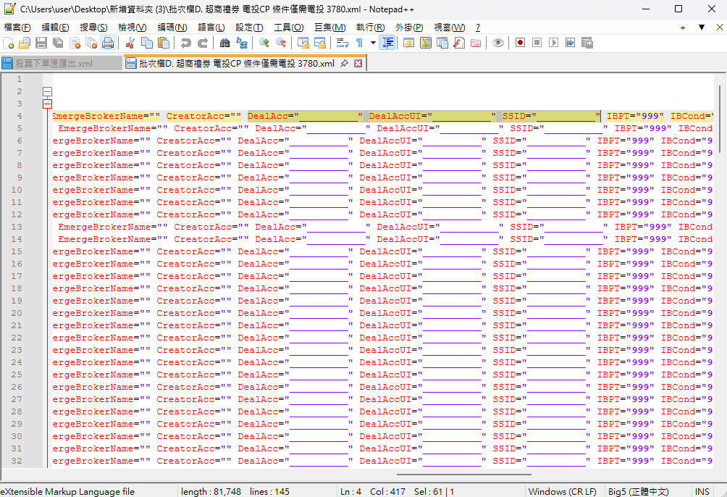Open the 語言(L) menu
Image resolution: width=727 pixels, height=497 pixels.
[x=211, y=28]
